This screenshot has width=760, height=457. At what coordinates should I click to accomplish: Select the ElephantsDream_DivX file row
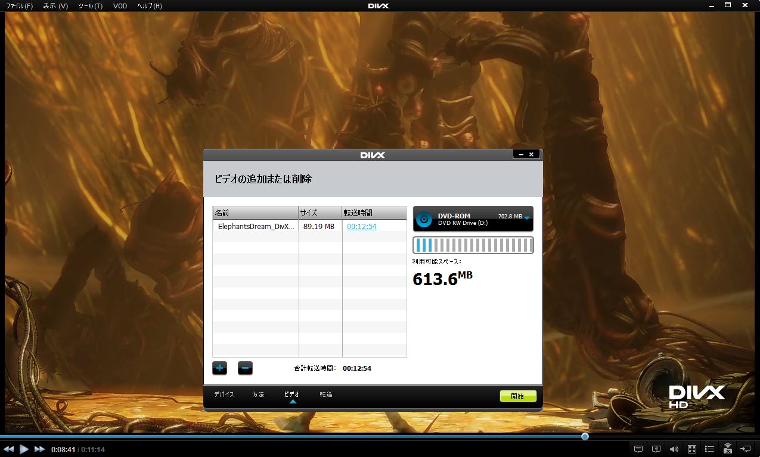[309, 227]
